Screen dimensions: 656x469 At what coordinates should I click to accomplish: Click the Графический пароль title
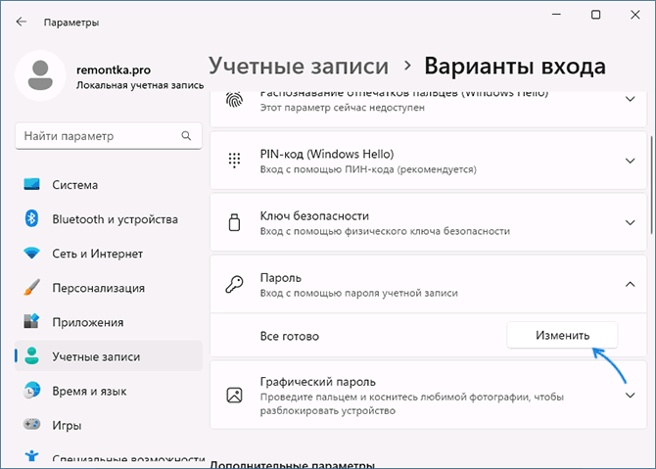[317, 382]
